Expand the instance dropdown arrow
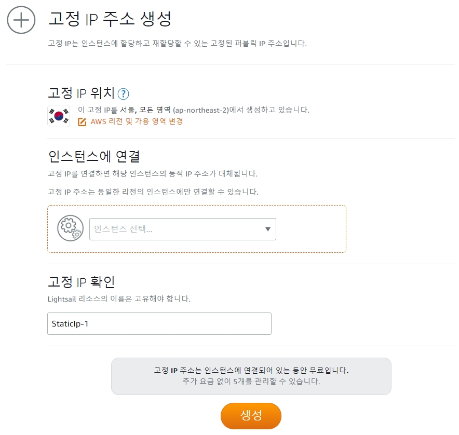 (267, 229)
